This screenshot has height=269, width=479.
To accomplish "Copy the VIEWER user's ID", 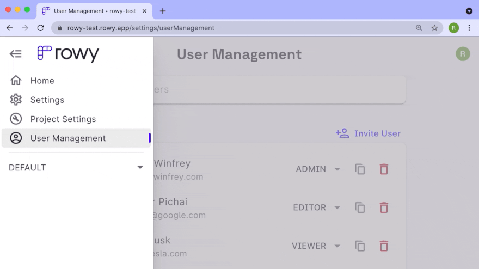I will [x=360, y=246].
